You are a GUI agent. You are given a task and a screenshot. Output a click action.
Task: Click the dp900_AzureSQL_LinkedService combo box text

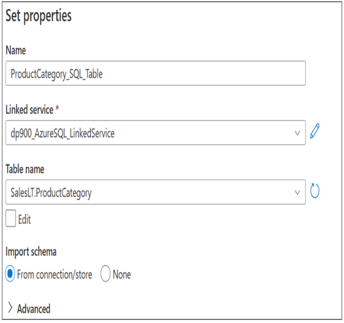[x=63, y=133]
